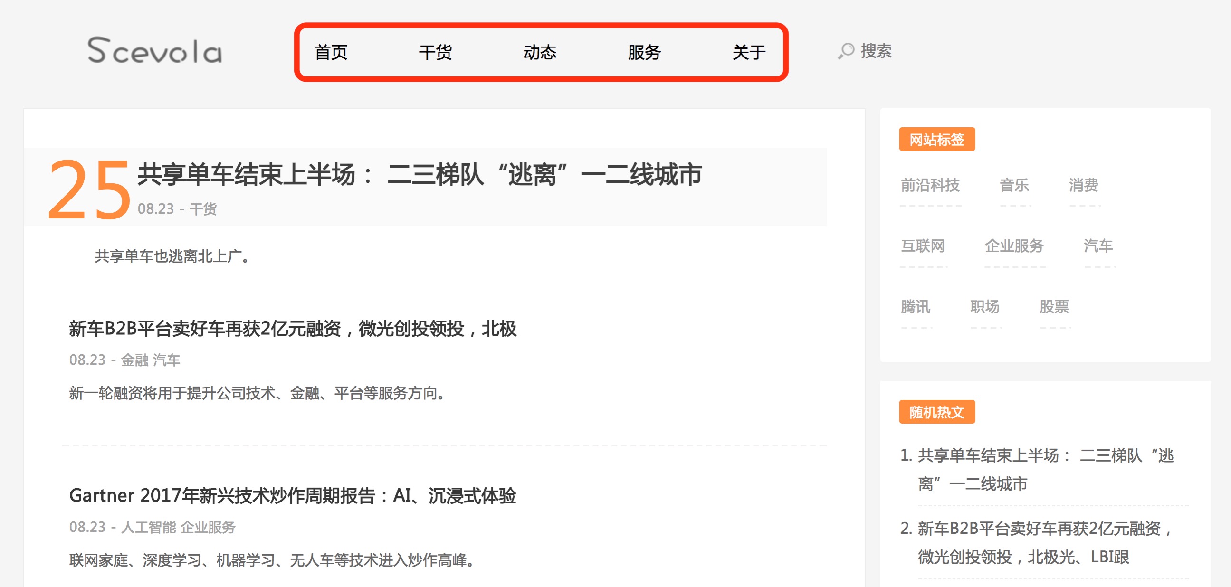
Task: Click the 随机热文 orange badge
Action: [x=936, y=412]
